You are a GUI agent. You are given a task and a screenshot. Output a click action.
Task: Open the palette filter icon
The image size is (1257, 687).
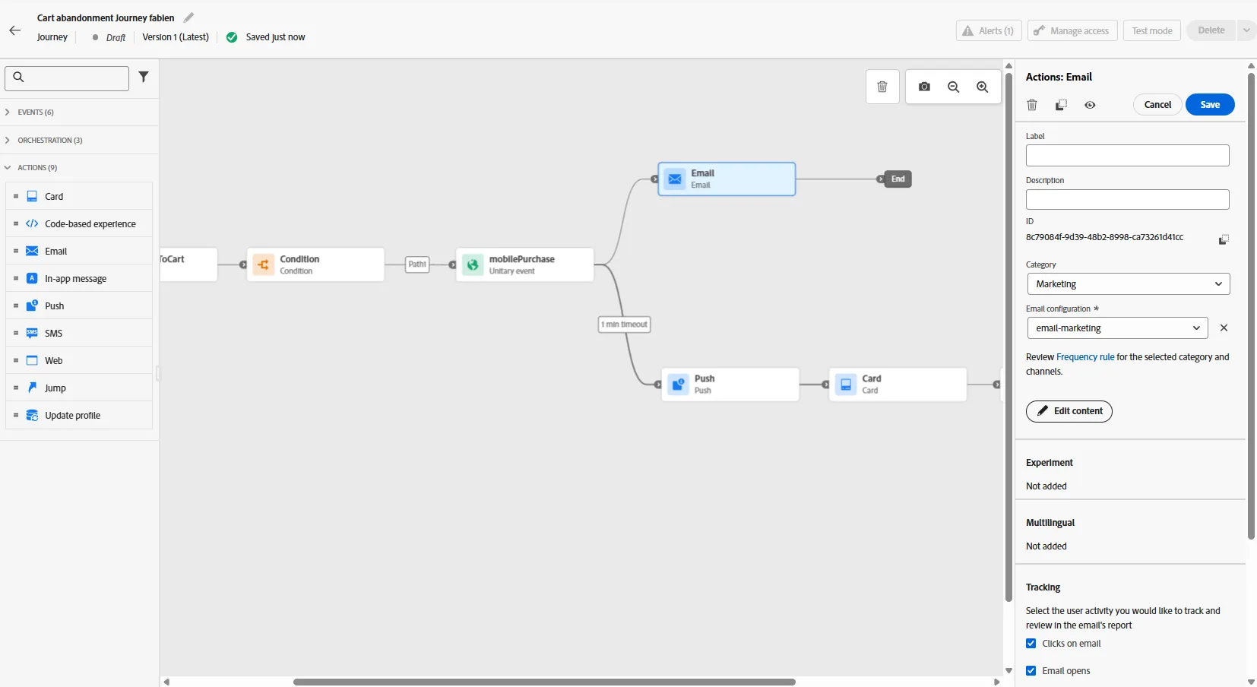click(144, 77)
